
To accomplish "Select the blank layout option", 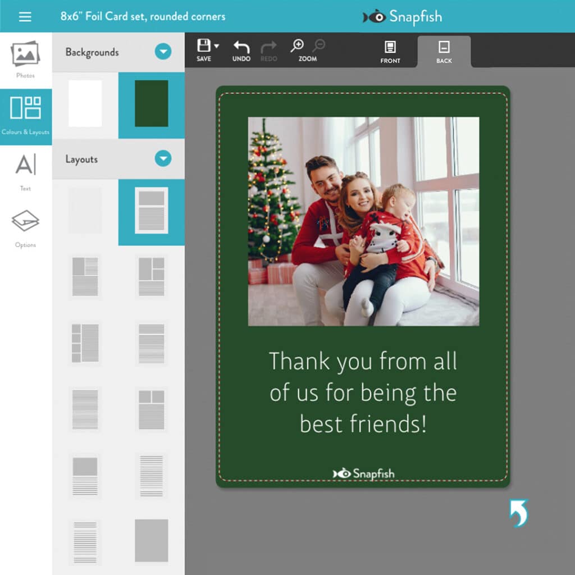I will coord(84,211).
